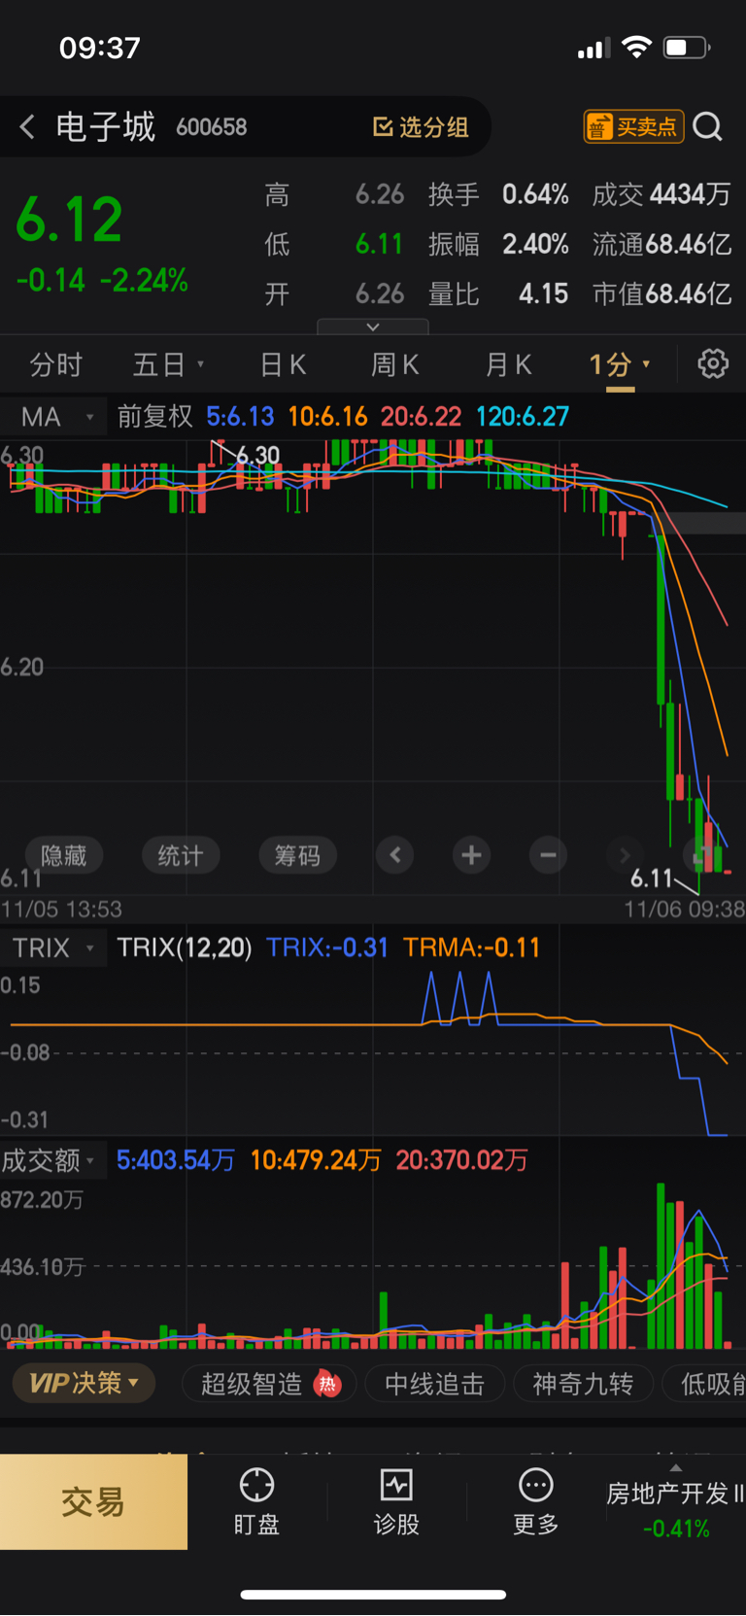746x1616 pixels.
Task: Tap 隐藏 to hide chart tools
Action: tap(64, 855)
